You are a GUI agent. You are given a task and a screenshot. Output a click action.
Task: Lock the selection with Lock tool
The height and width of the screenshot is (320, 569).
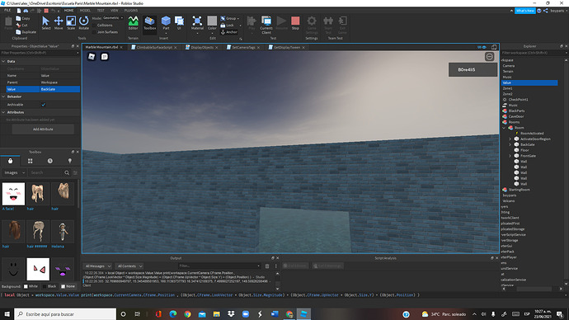coord(228,26)
